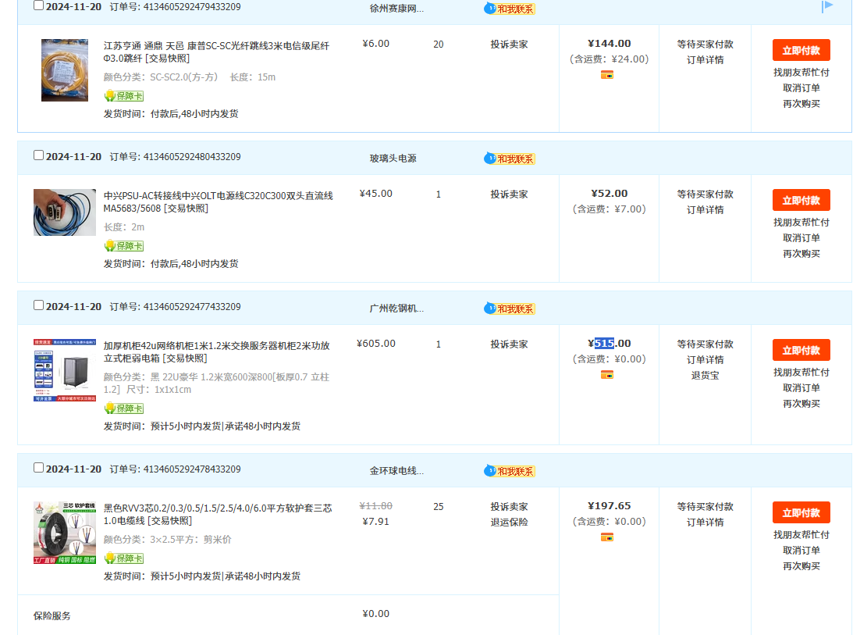
Task: Click 退货宝 link on cabinet order
Action: click(x=705, y=376)
